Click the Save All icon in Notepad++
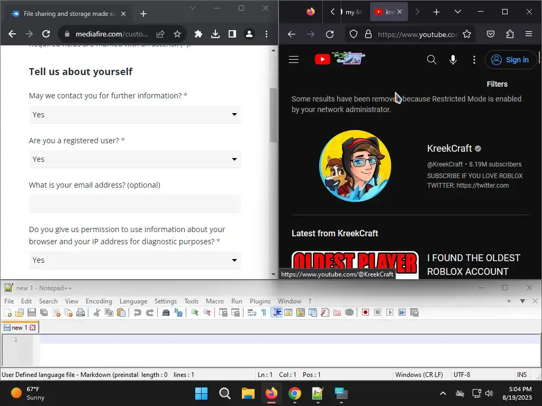 (44, 313)
